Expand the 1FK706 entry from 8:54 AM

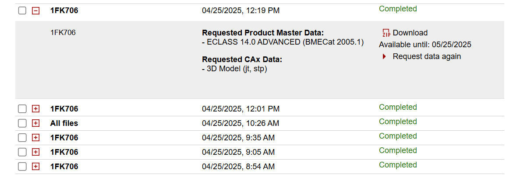click(36, 167)
